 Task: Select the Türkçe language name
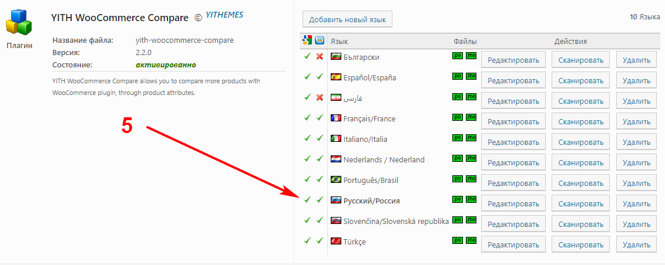pyautogui.click(x=355, y=242)
